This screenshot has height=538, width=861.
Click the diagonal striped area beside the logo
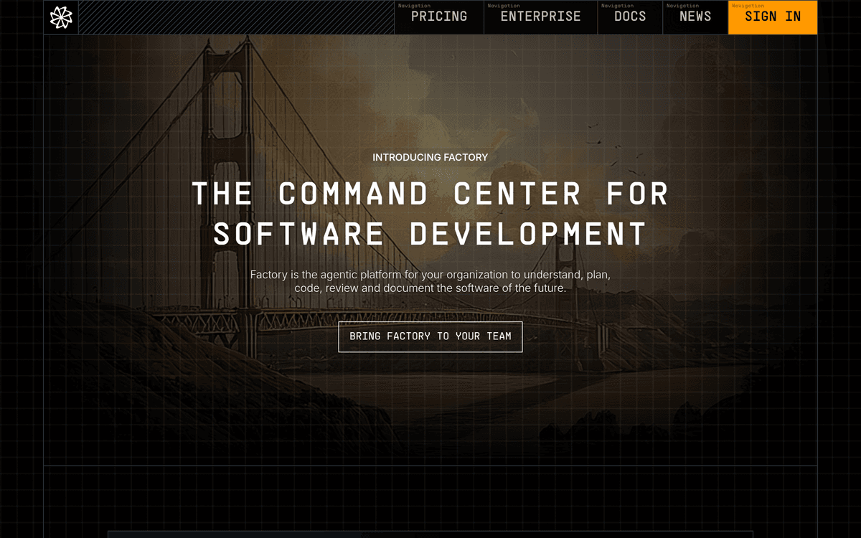click(236, 17)
